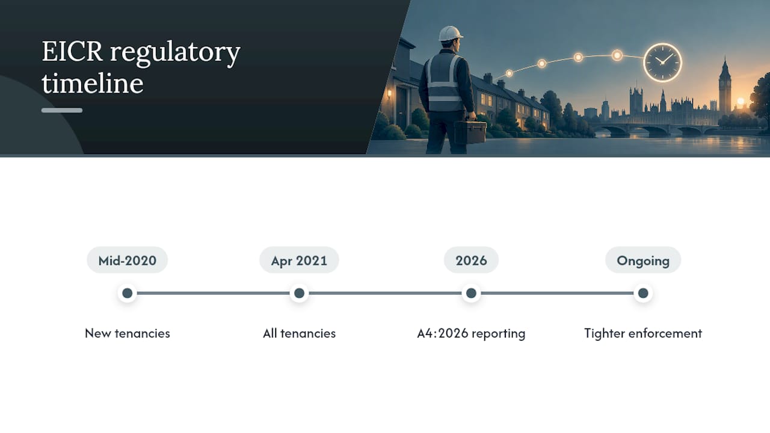770x433 pixels.
Task: Click the "A4:2026 reporting" label
Action: (x=471, y=333)
